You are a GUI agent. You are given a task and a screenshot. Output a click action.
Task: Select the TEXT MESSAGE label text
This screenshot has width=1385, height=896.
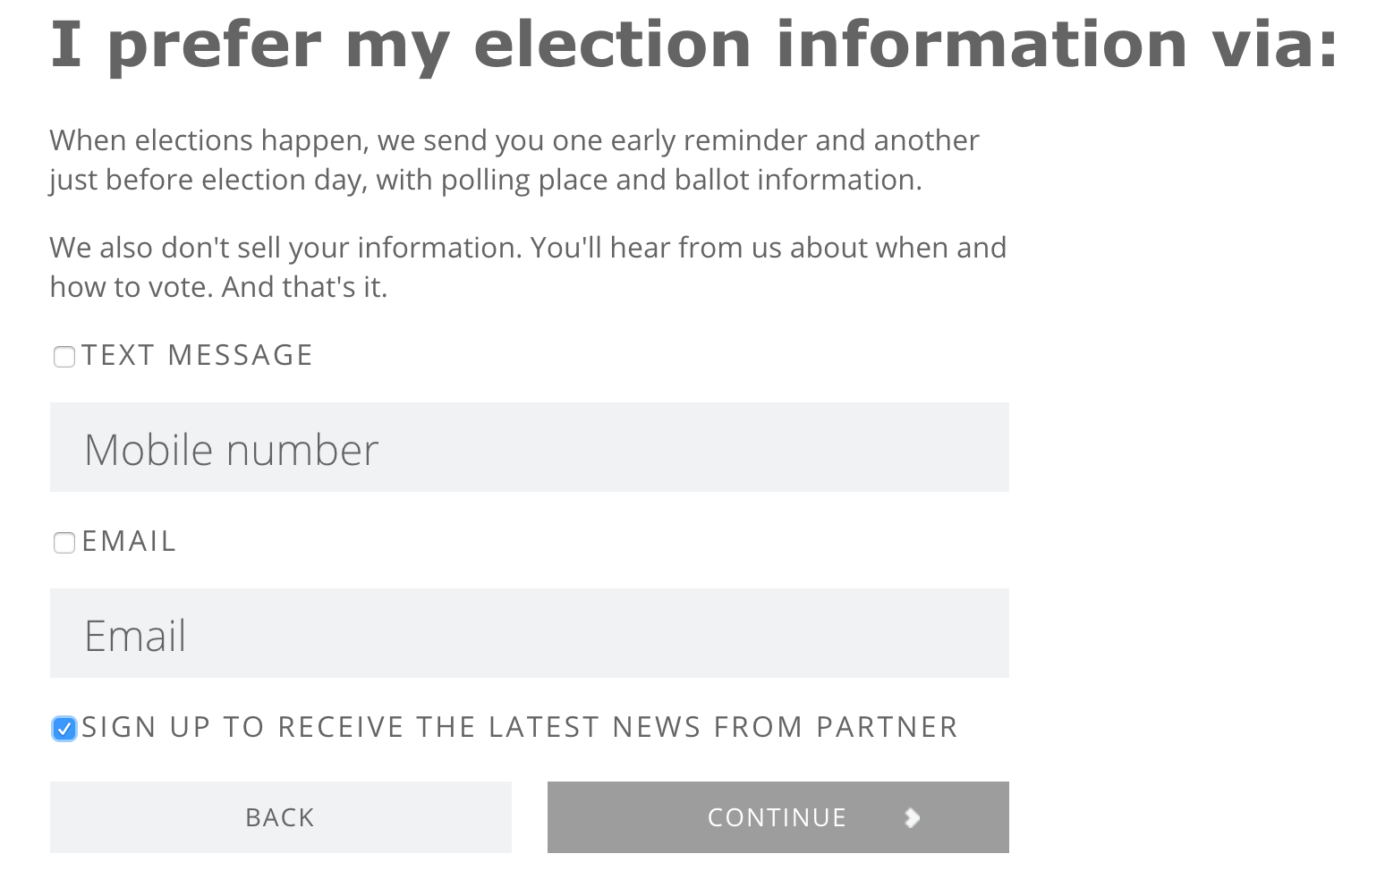pos(197,355)
